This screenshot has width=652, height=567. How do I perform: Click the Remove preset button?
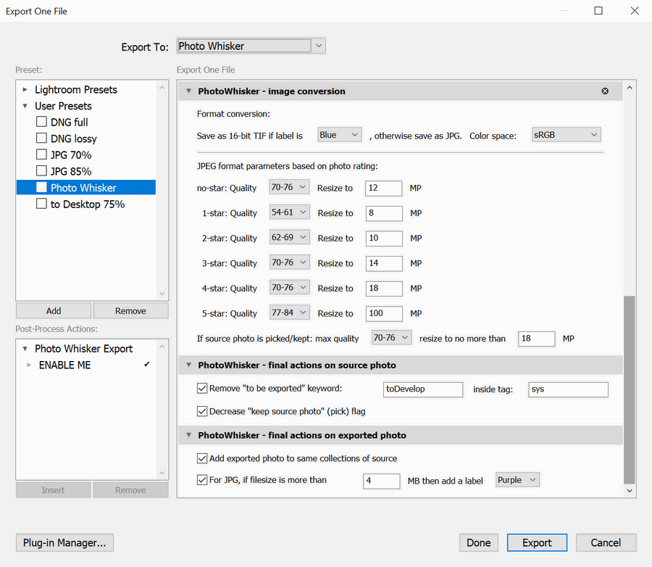click(x=130, y=310)
